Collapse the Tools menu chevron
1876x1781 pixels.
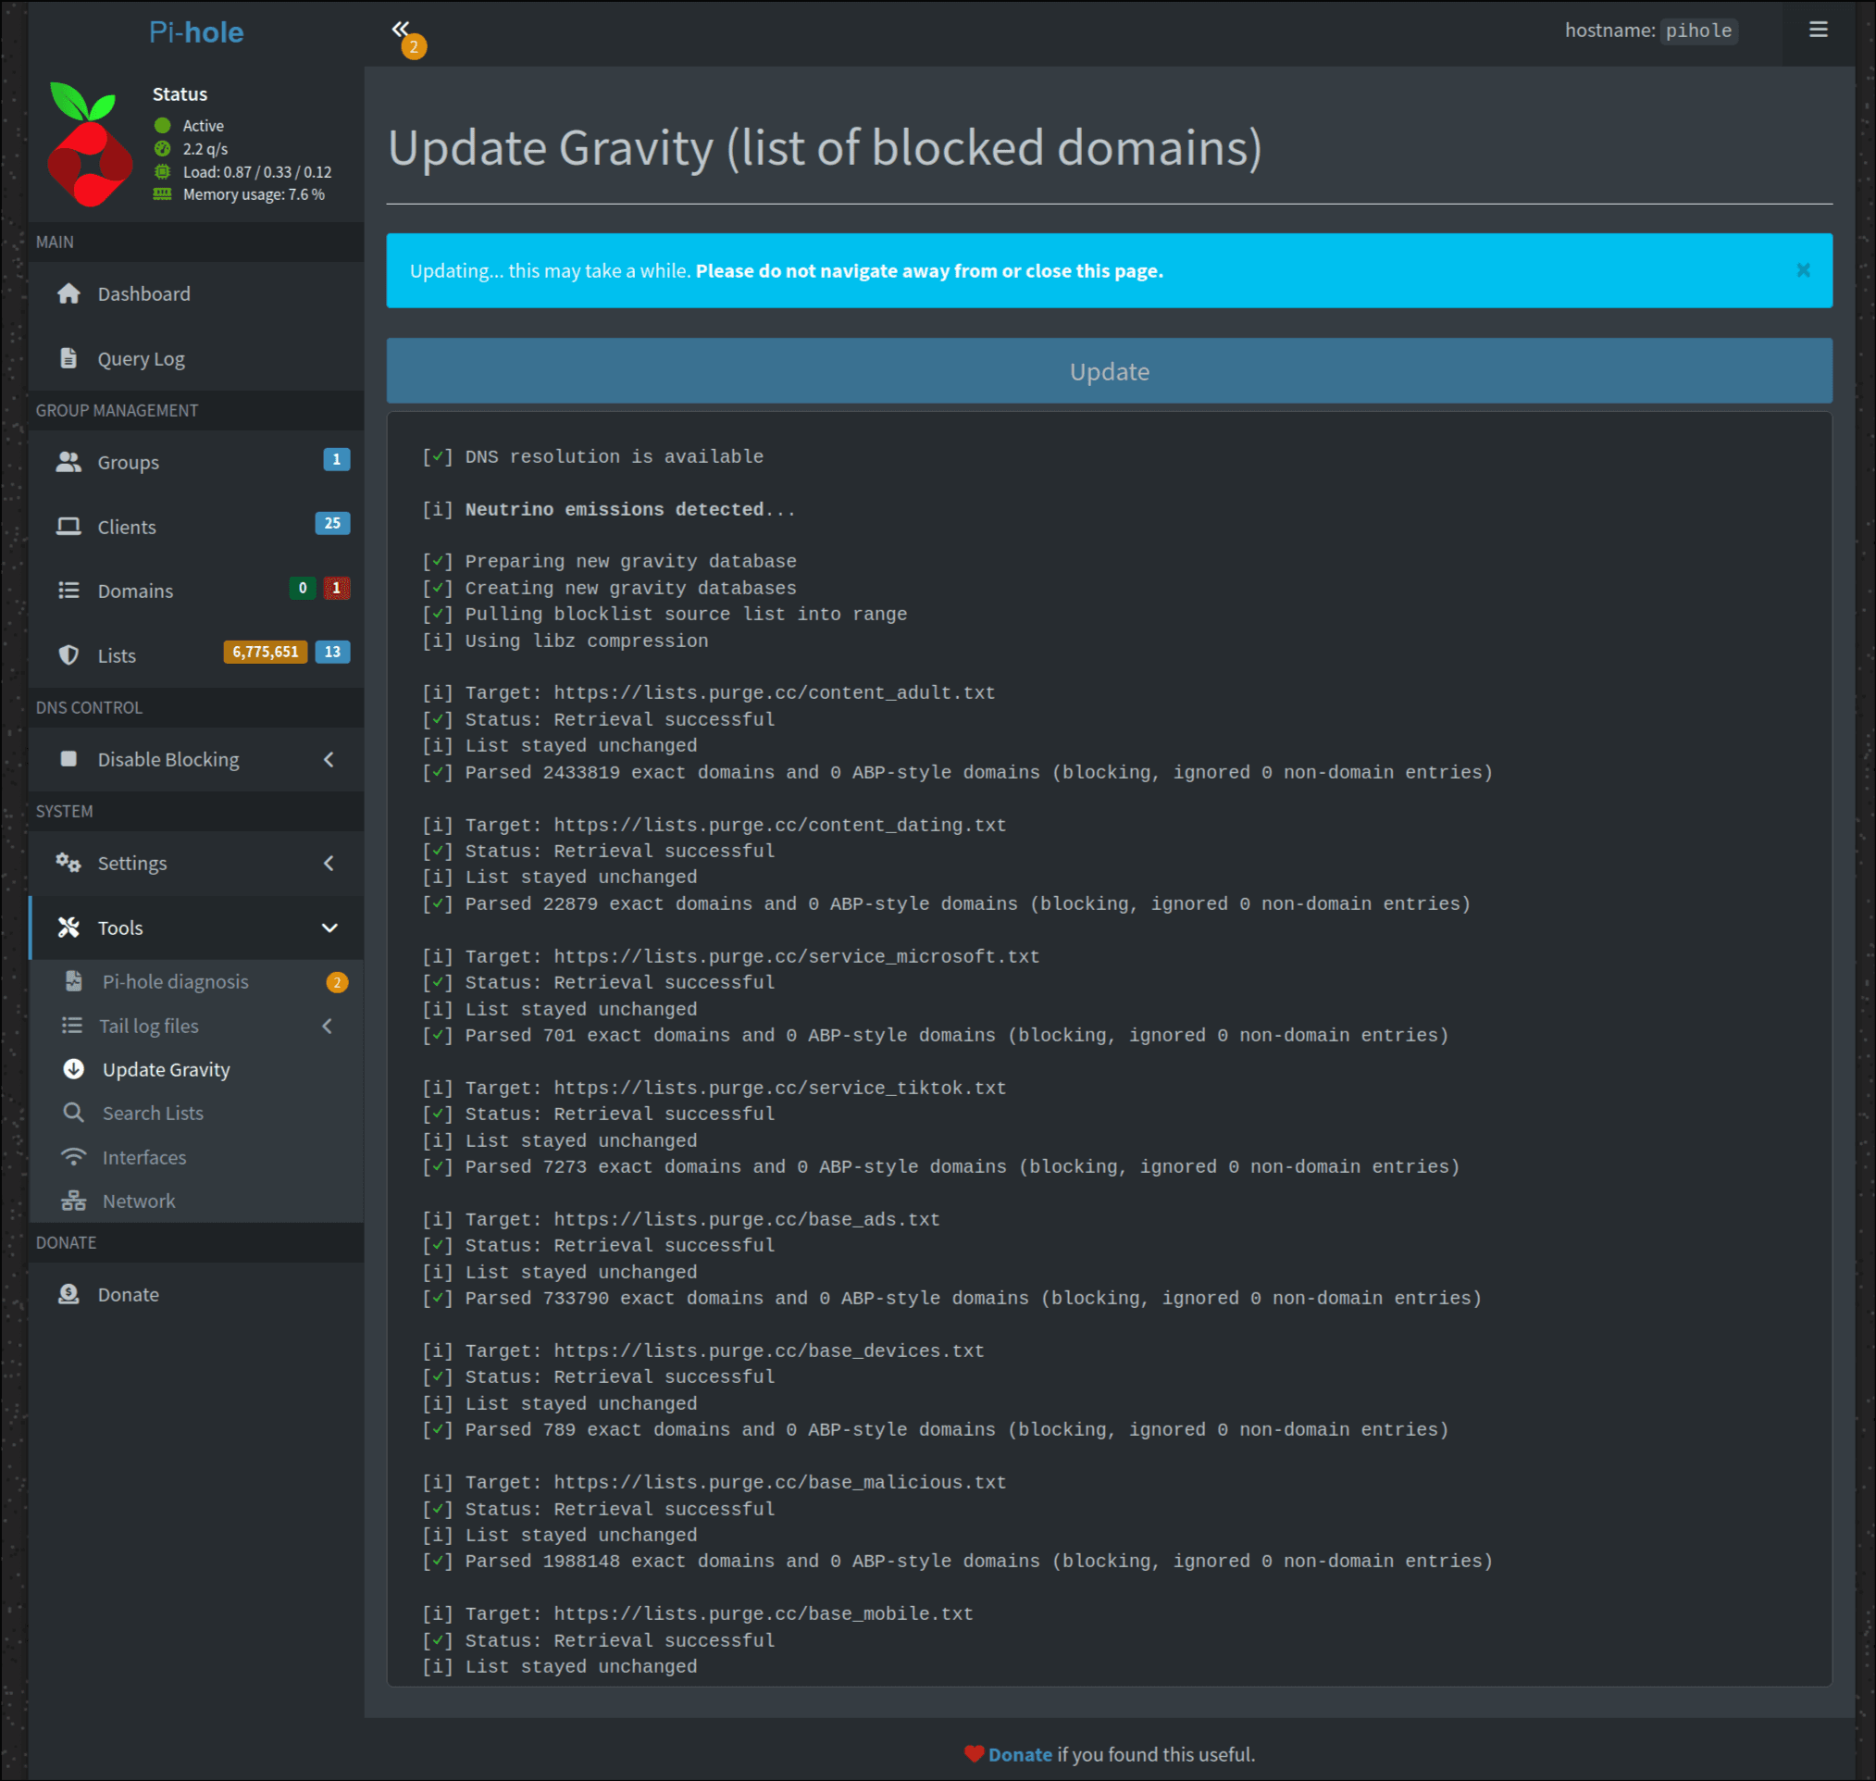(329, 928)
